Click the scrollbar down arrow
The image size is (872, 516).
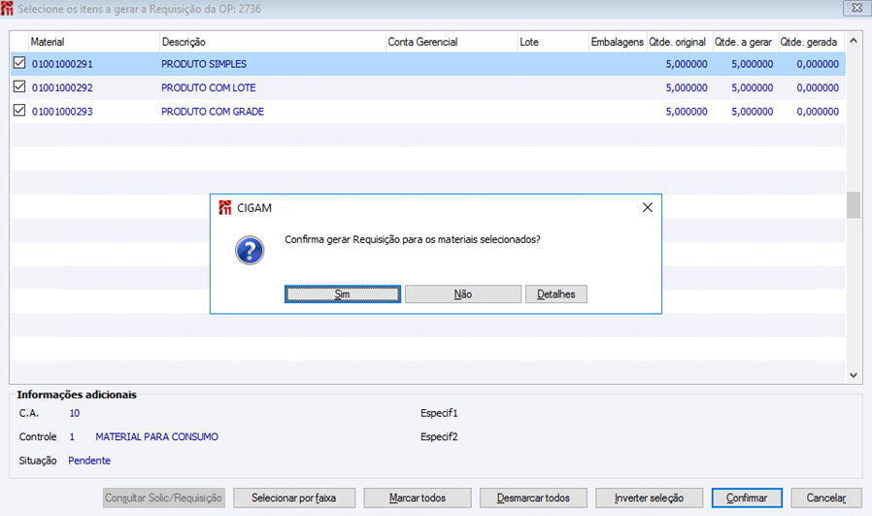(854, 376)
